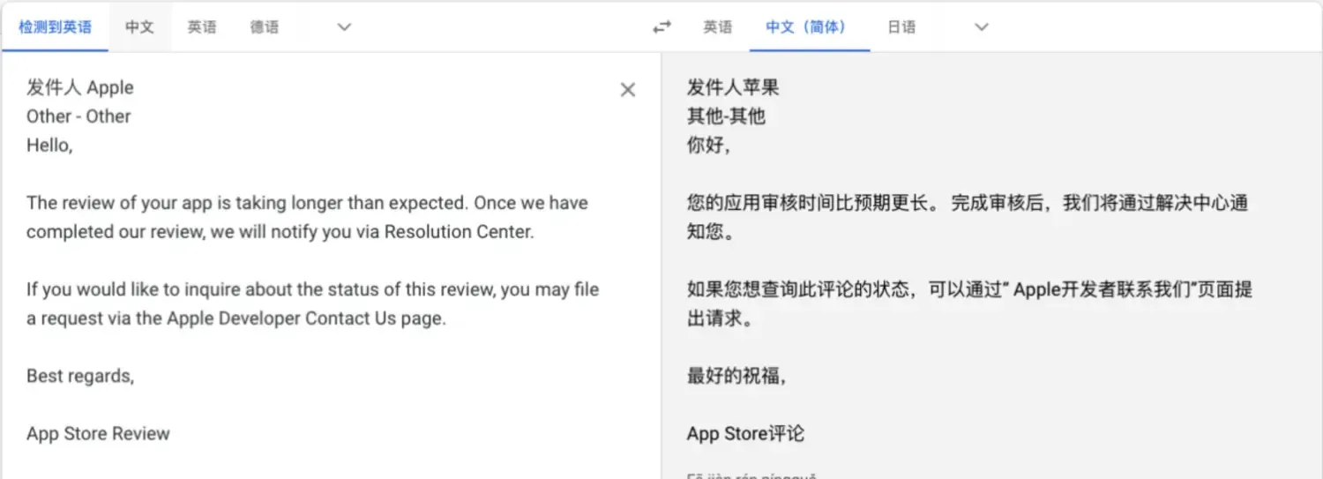Click translated line "知您。"
This screenshot has width=1323, height=479.
[711, 232]
